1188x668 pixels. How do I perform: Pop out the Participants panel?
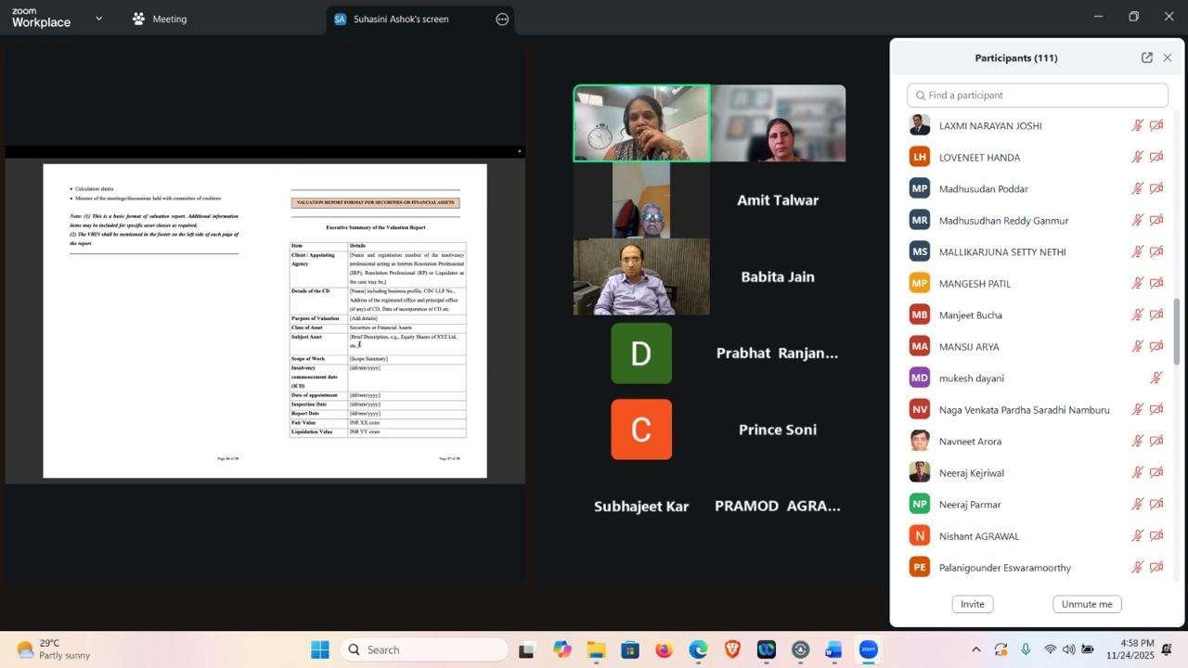point(1146,58)
